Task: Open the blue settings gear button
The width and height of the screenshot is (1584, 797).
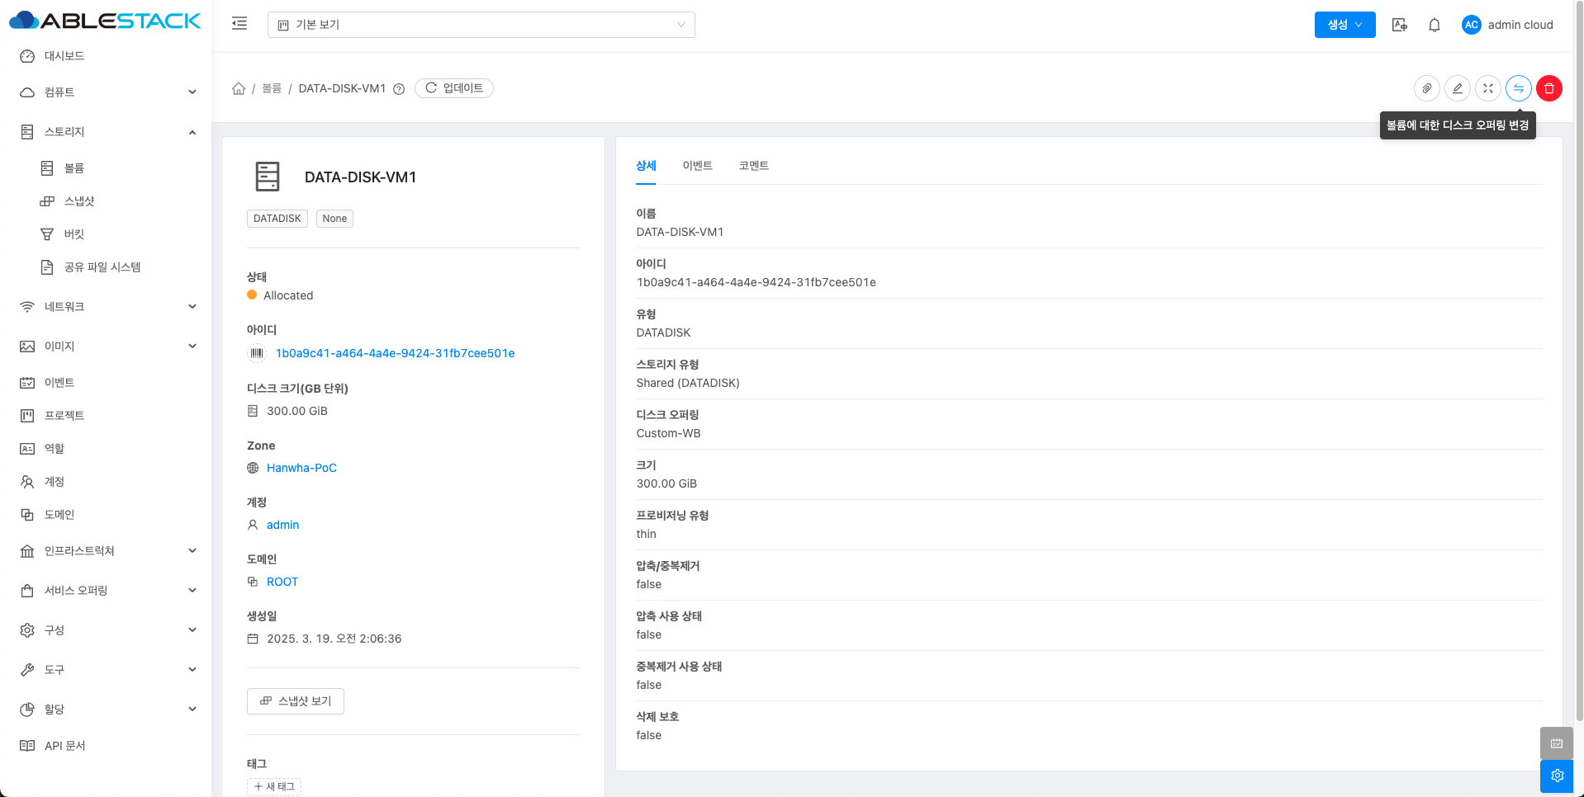Action: (1556, 776)
